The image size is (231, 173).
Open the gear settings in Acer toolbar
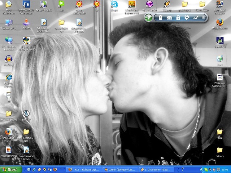187,18
